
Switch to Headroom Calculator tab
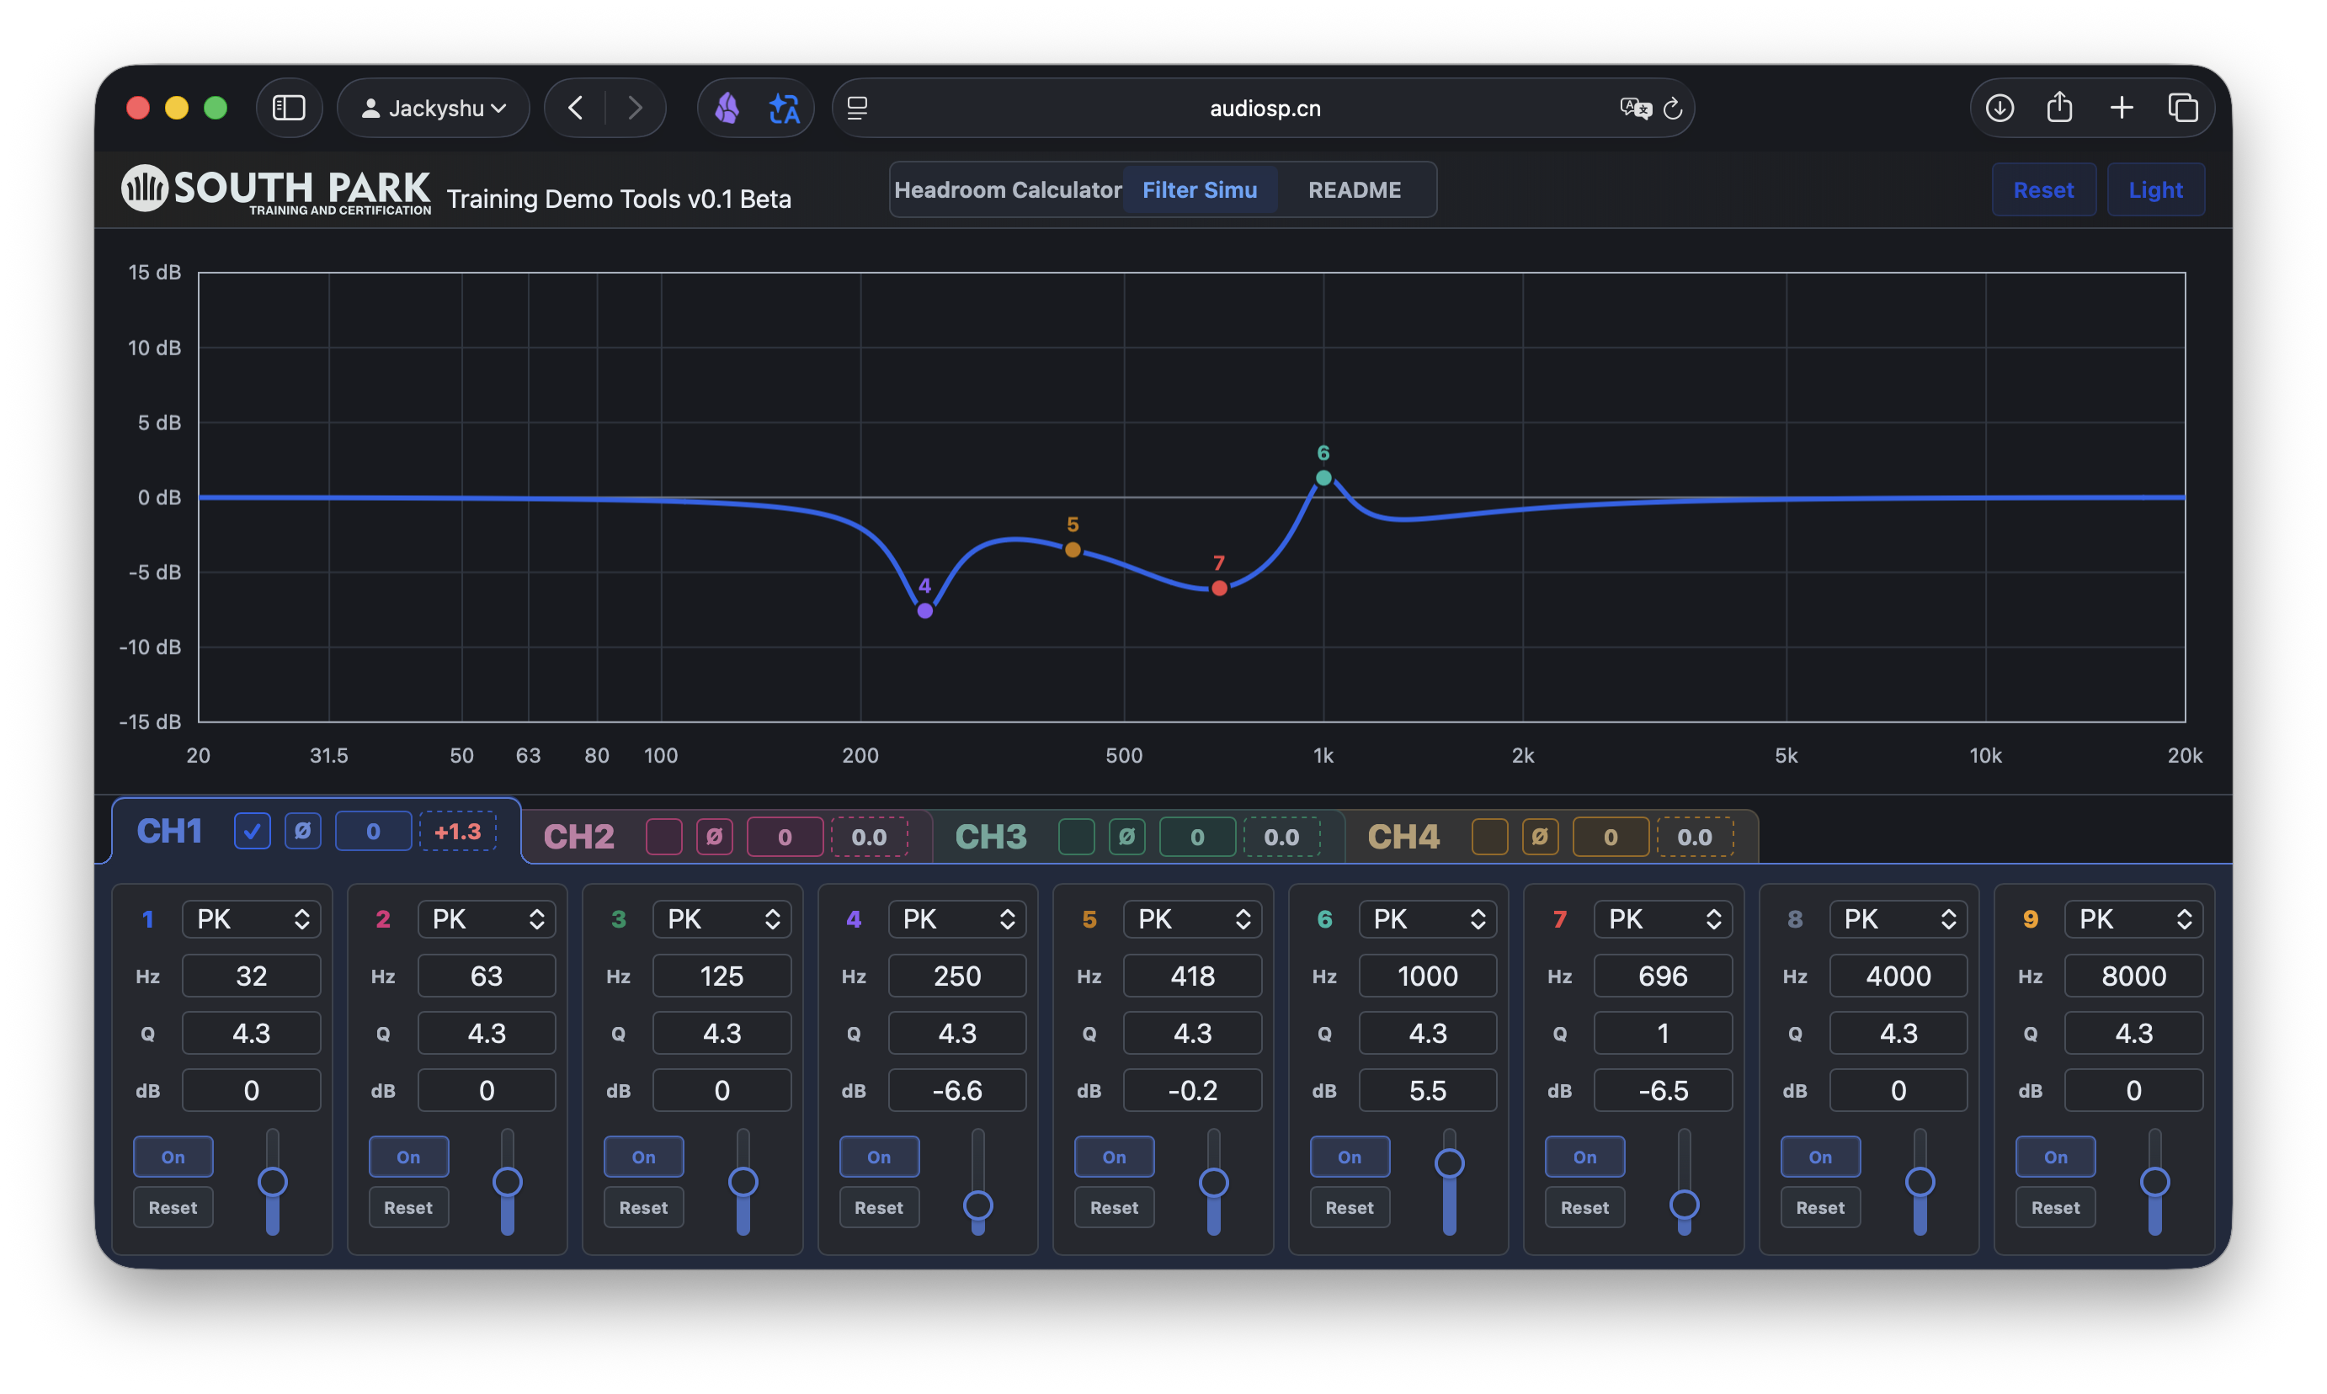click(x=1007, y=189)
